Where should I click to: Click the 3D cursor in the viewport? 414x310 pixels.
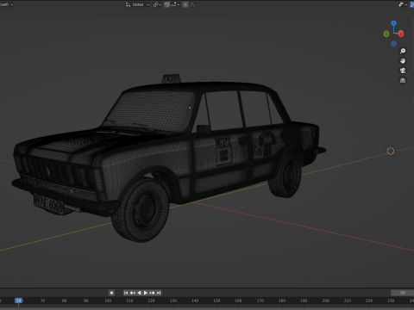pos(391,151)
